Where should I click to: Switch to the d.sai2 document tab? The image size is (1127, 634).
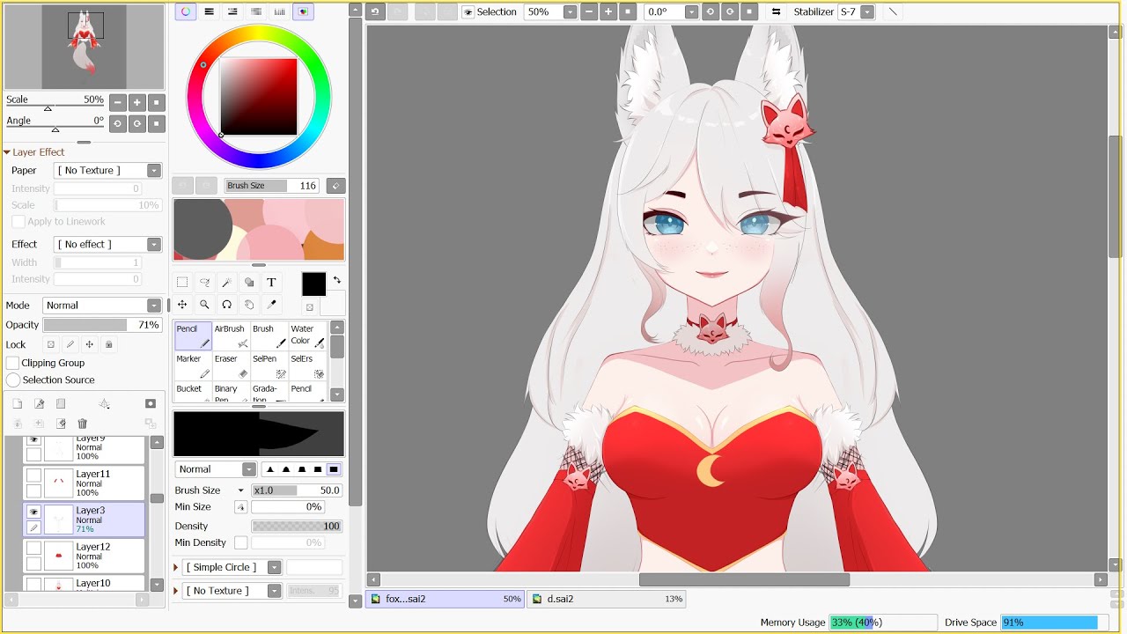pos(606,599)
